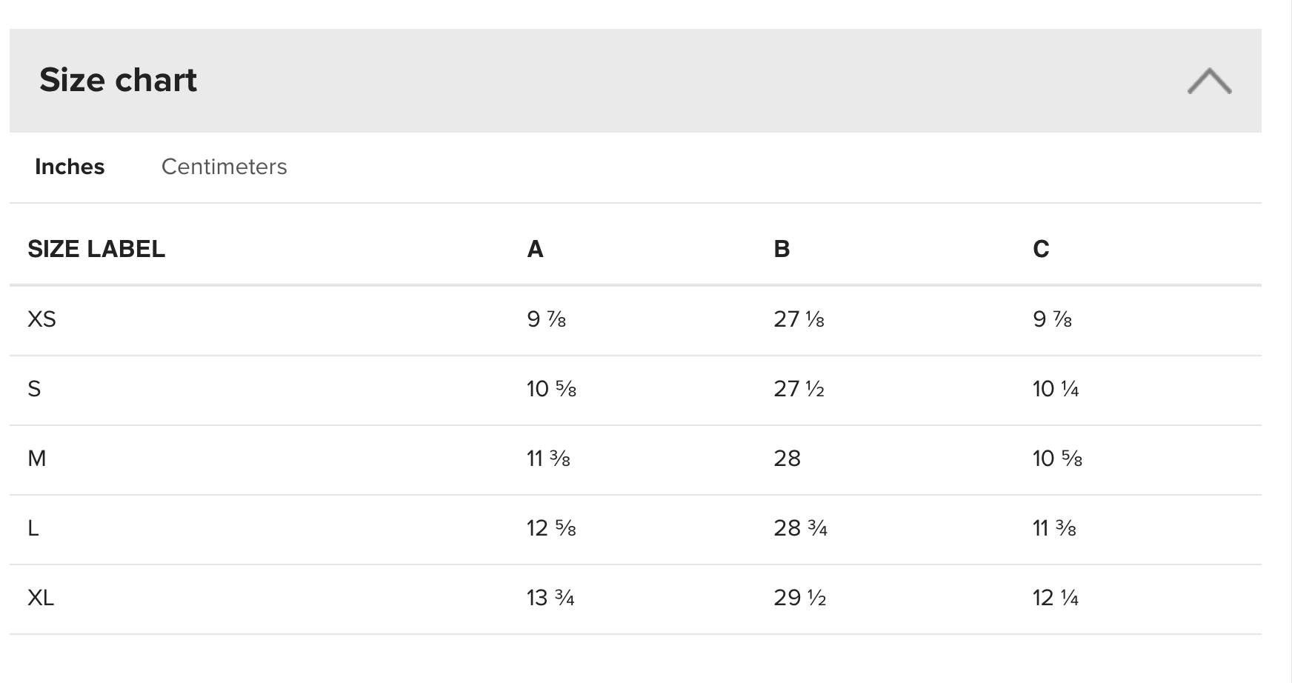Viewport: 1292px width, 683px height.
Task: Select the XS size row label
Action: (41, 319)
